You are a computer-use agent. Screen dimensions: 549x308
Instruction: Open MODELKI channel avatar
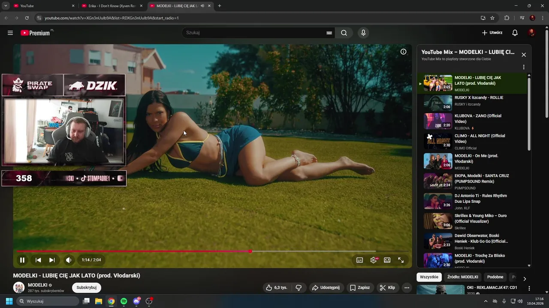(19, 287)
